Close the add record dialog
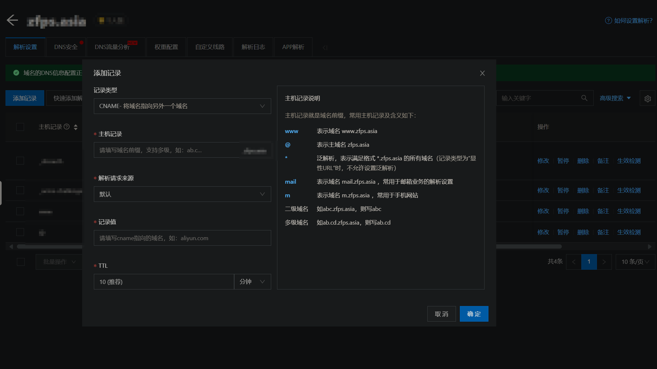Viewport: 657px width, 369px height. [482, 73]
